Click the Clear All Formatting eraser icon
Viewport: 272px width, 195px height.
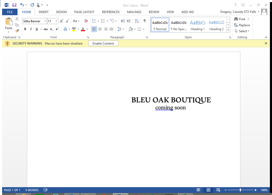click(x=86, y=21)
